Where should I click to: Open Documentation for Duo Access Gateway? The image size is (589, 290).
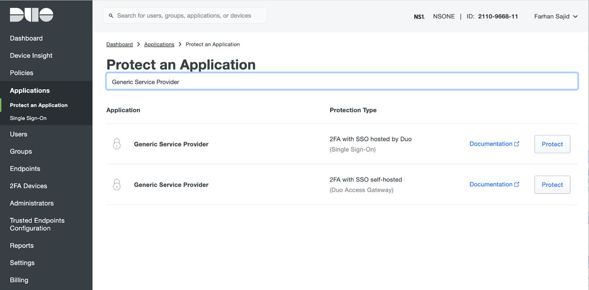(494, 184)
